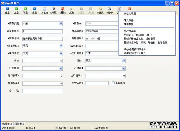Screen dimensions: 180x131
Task: Expand the 征免性质 dropdown
Action: (x=61, y=68)
